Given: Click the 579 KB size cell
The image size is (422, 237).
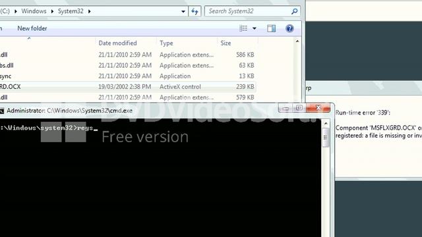Looking at the screenshot, I should (x=245, y=97).
